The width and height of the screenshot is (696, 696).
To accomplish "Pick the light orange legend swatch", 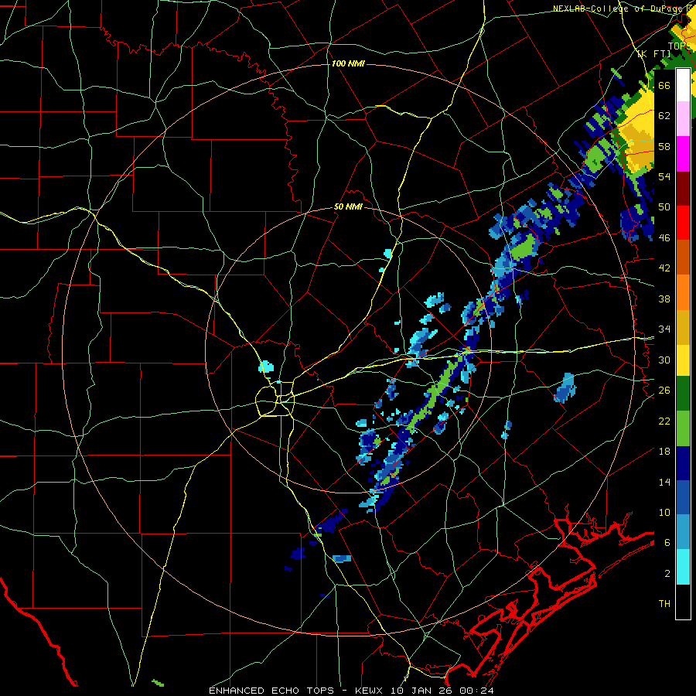I will (x=683, y=292).
